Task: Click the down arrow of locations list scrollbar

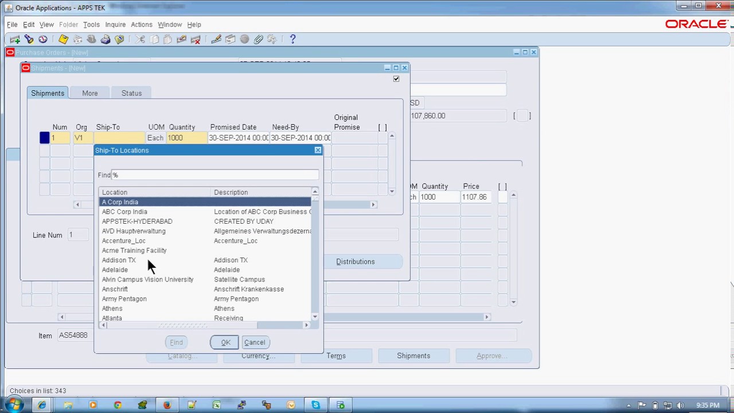Action: coord(315,317)
